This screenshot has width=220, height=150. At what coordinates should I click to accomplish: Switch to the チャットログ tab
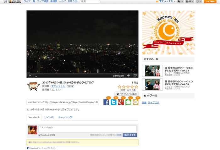point(65,117)
